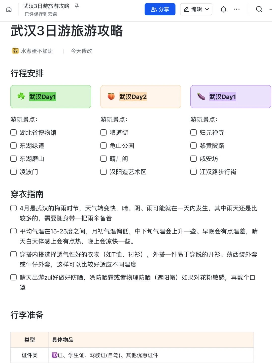Open notifications bell
This screenshot has height=363, width=272.
223,10
